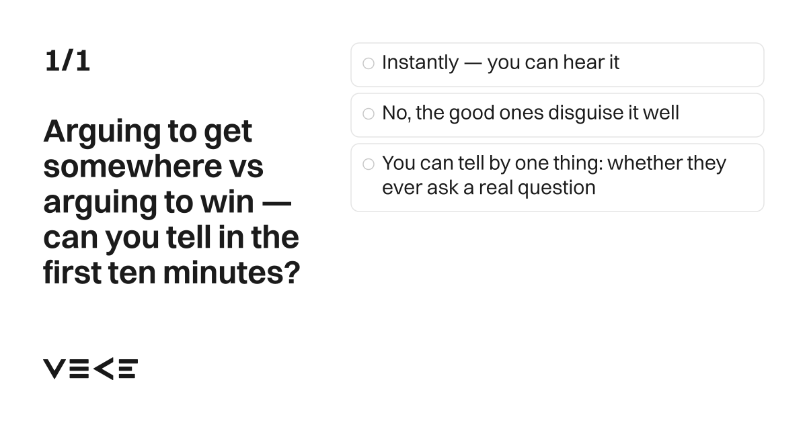Click the 'No, the good ones disguise it well' text

tap(531, 113)
